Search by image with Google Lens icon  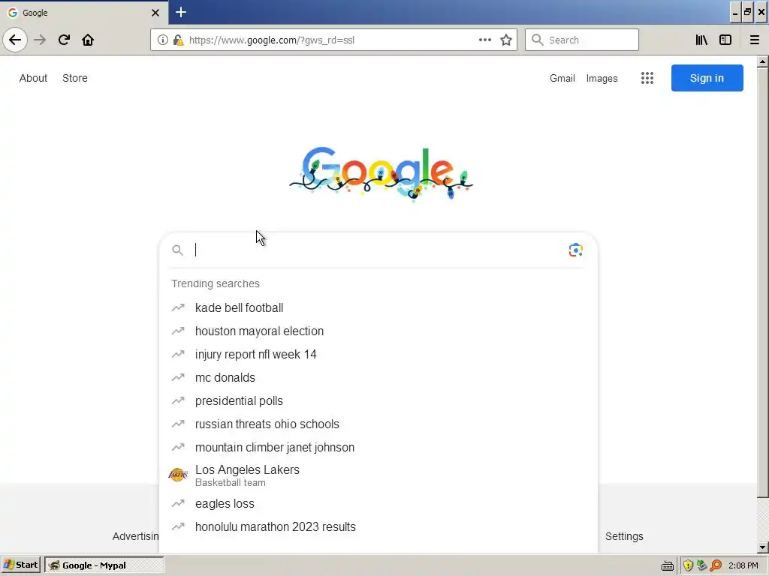pyautogui.click(x=576, y=250)
